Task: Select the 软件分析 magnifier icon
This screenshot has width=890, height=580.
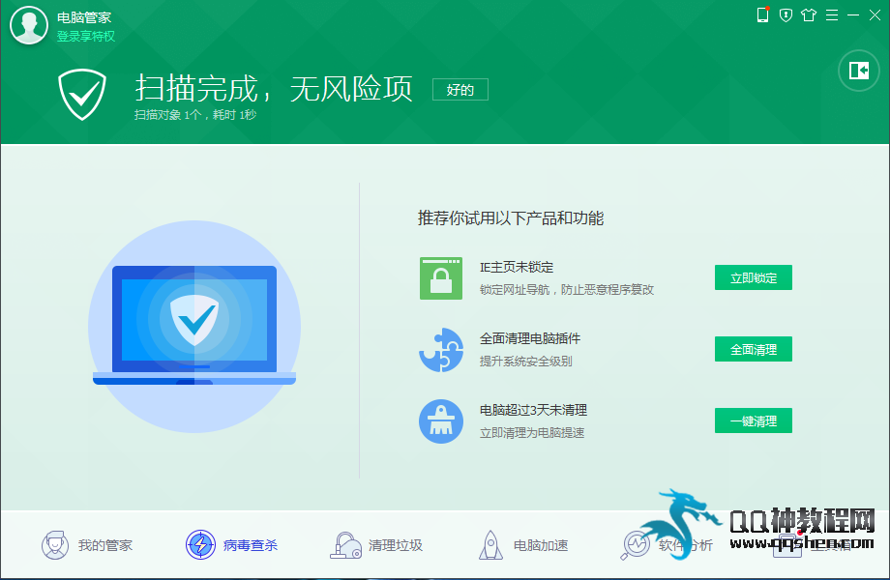Action: (636, 545)
